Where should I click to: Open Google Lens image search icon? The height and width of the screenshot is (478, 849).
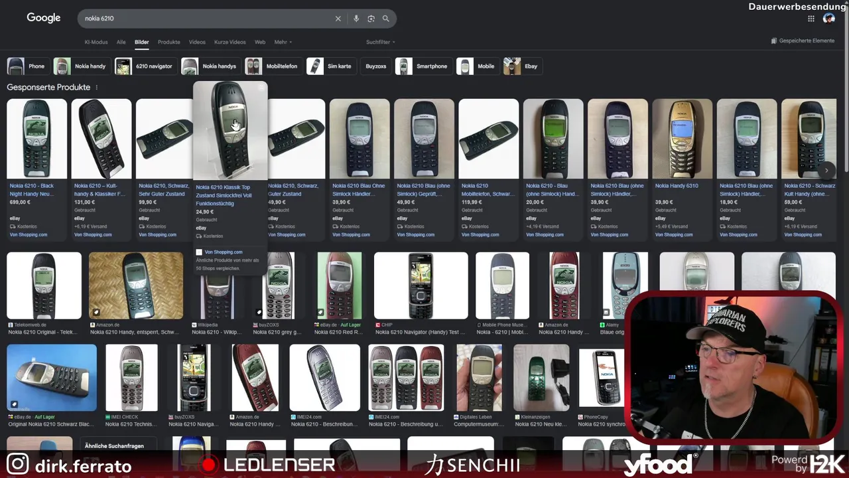click(x=371, y=19)
